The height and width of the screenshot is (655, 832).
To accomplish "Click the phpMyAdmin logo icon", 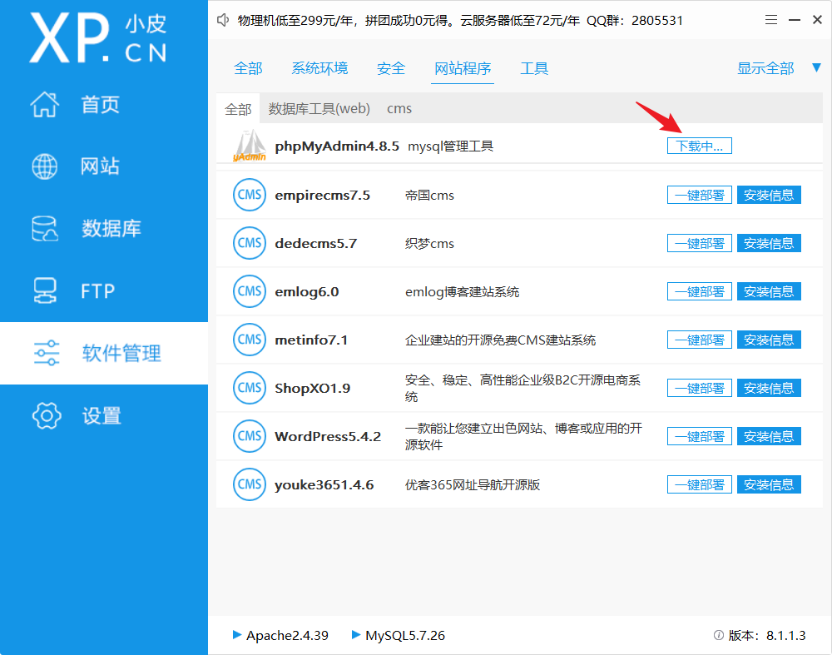I will [249, 146].
